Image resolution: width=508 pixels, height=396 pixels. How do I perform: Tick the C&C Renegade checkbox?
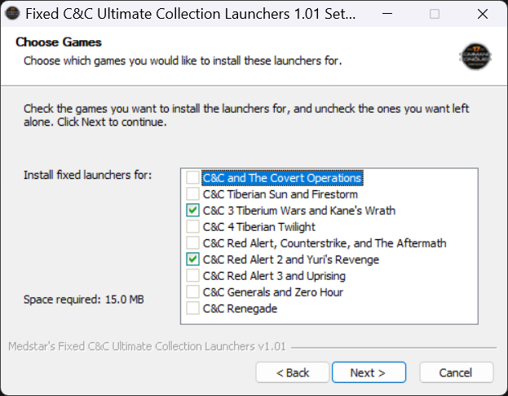[x=192, y=309]
